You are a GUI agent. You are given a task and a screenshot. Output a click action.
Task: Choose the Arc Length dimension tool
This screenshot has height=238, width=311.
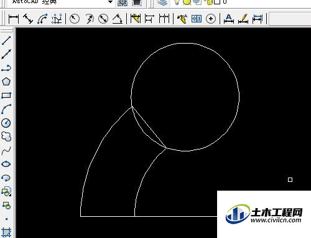(42, 19)
